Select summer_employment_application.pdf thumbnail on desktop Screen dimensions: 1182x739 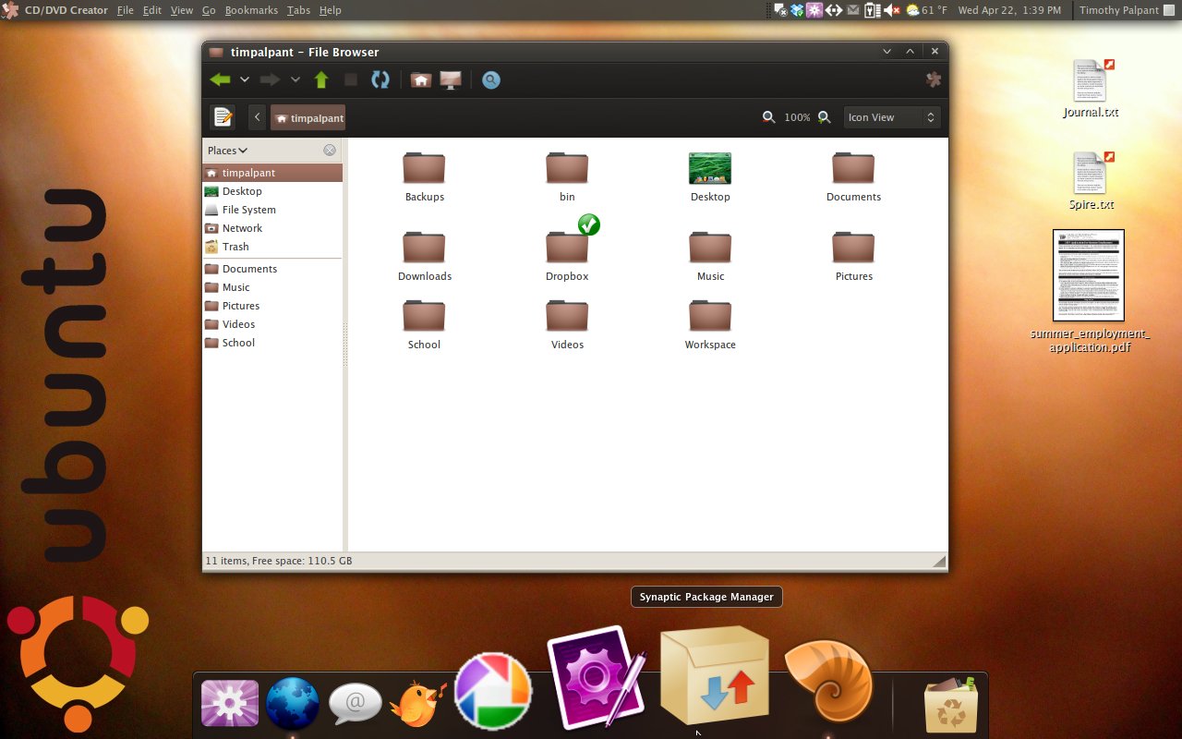[1089, 275]
